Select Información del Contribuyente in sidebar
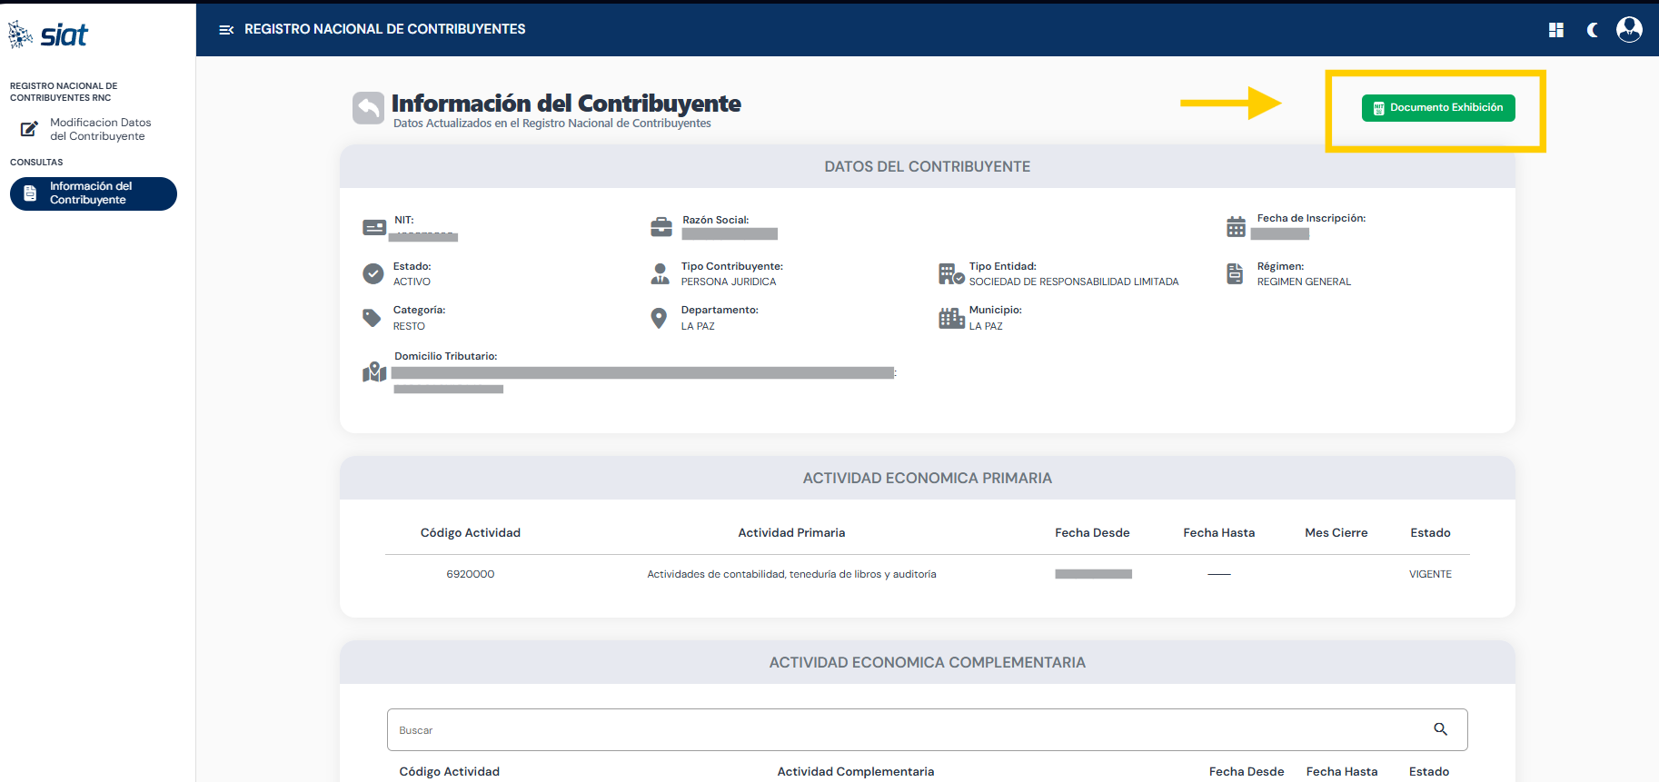This screenshot has width=1659, height=782. pos(93,193)
